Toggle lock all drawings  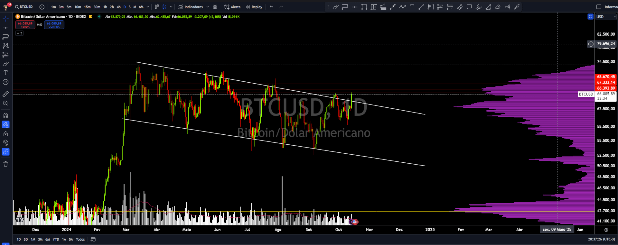tap(5, 134)
